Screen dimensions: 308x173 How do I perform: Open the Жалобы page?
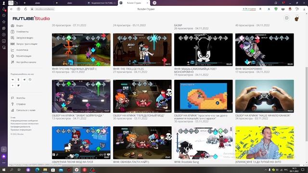tap(18, 98)
